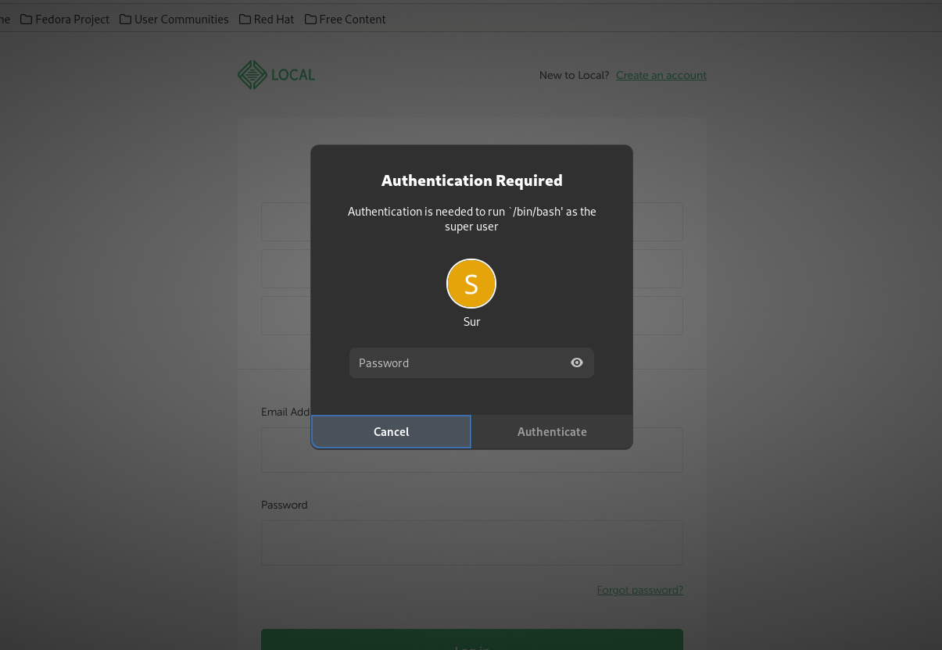Toggle password visibility with the eye icon

point(577,362)
